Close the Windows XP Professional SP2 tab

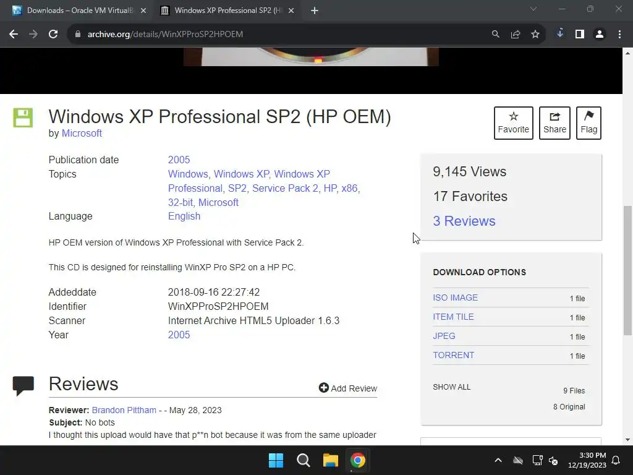click(291, 11)
